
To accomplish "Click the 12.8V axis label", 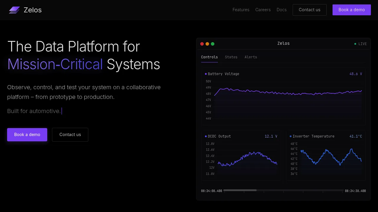I will 210,144.
